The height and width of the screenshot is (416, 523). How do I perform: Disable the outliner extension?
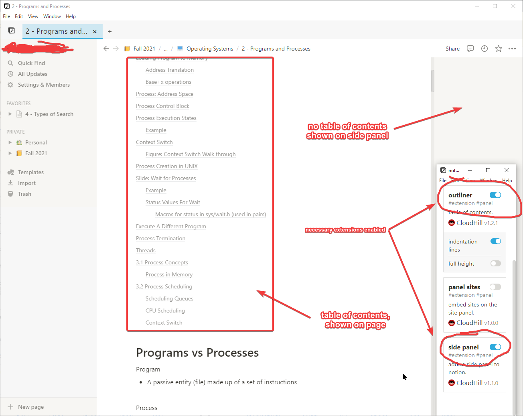pos(495,195)
